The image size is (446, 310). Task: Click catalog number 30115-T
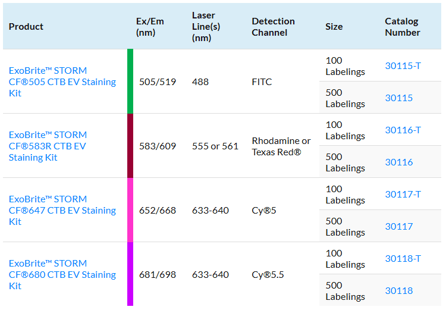tap(403, 66)
